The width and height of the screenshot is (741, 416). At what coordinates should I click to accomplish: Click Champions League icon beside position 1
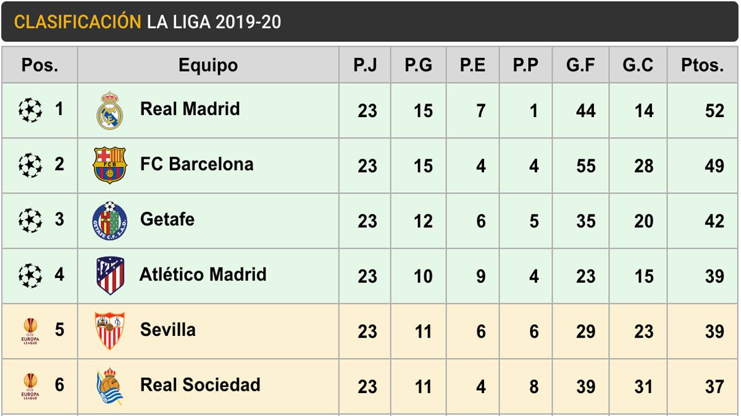pyautogui.click(x=30, y=110)
